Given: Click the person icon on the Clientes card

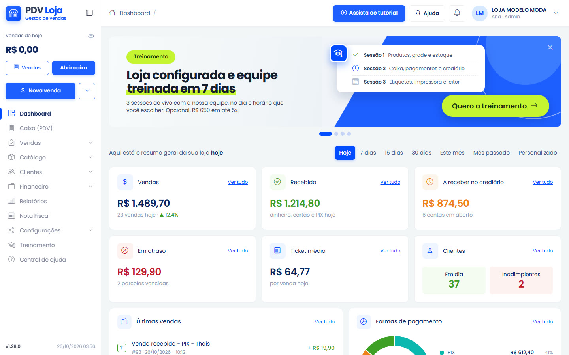Looking at the screenshot, I should (430, 250).
